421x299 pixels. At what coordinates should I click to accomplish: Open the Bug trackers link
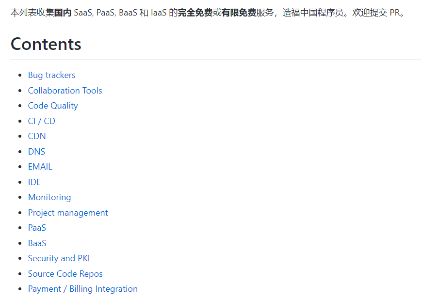(x=51, y=75)
